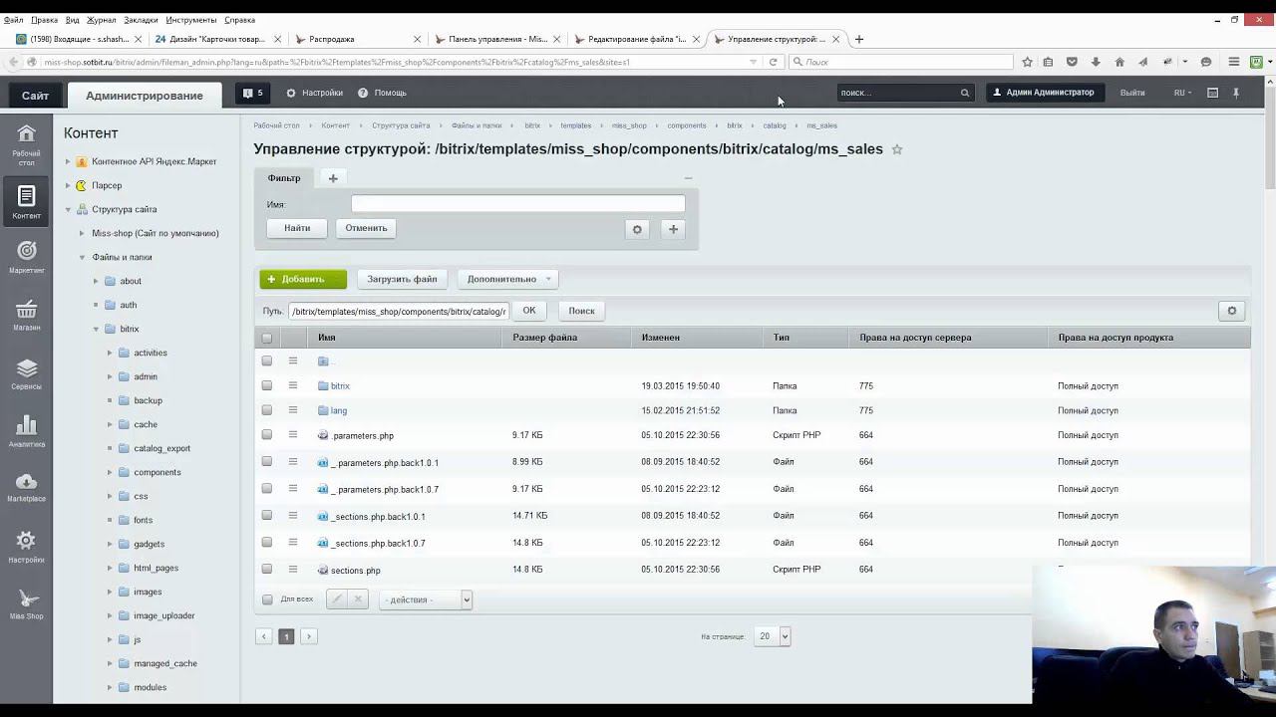Select the _sections.php.back1.0.7 row checkbox
Viewport: 1276px width, 717px height.
(x=266, y=543)
